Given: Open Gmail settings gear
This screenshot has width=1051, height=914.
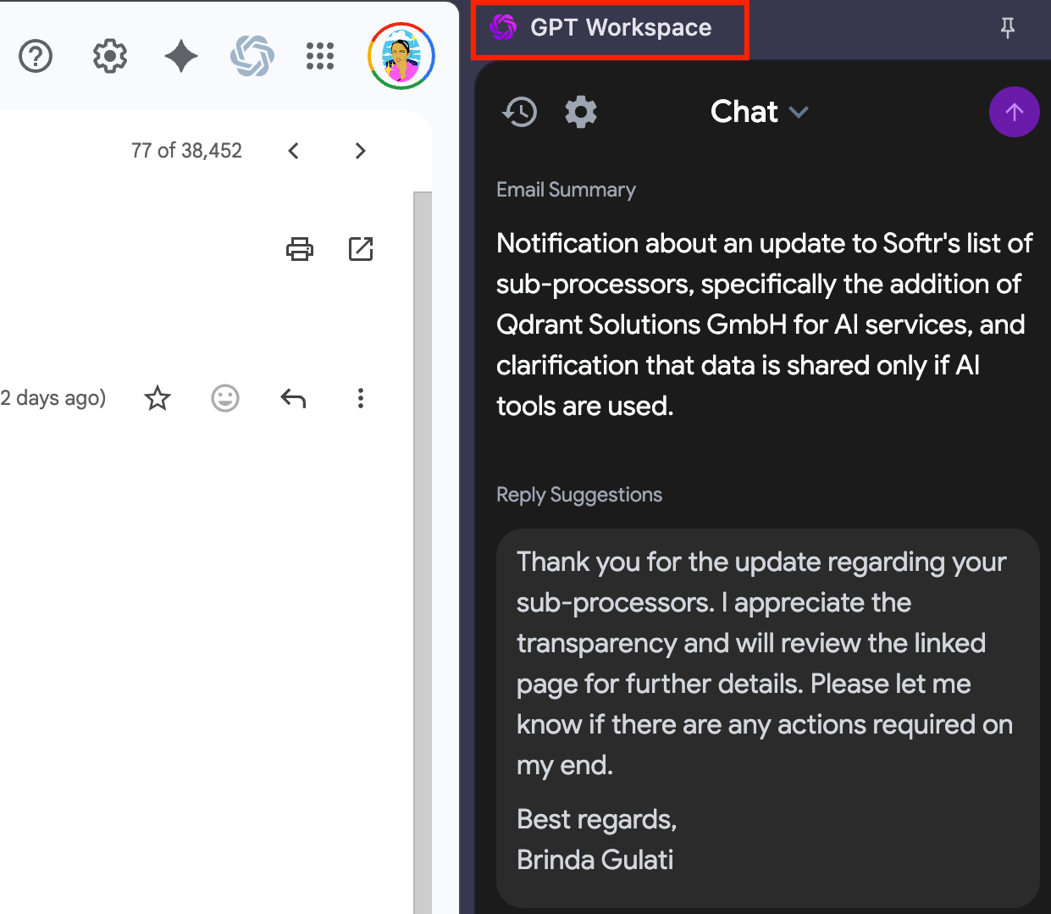Looking at the screenshot, I should [109, 57].
